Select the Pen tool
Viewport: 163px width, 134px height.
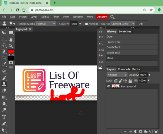4,124
